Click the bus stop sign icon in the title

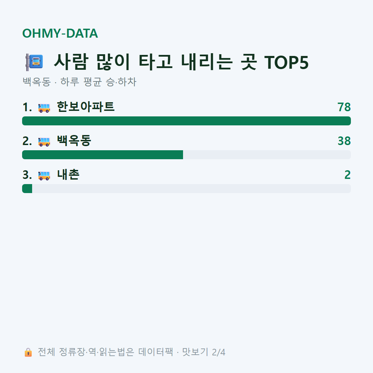point(34,62)
